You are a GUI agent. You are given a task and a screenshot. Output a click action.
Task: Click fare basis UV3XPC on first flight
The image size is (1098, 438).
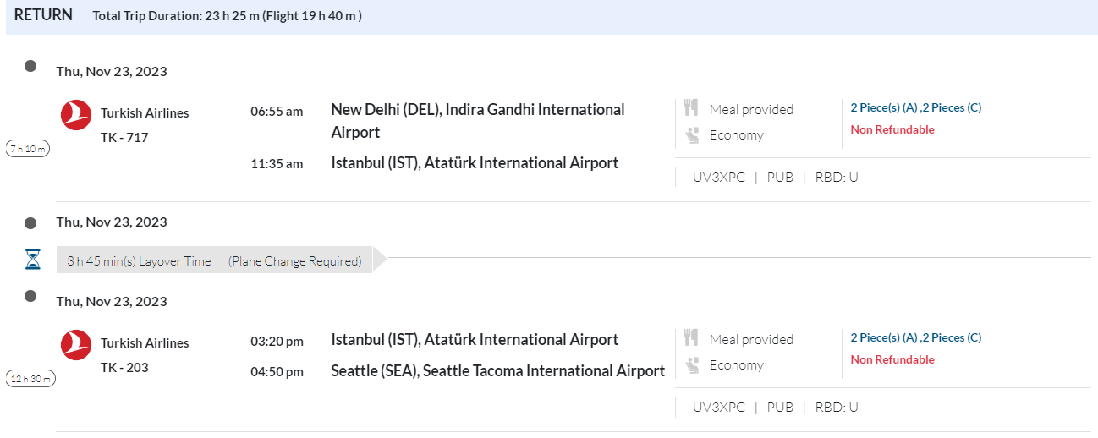click(x=719, y=178)
